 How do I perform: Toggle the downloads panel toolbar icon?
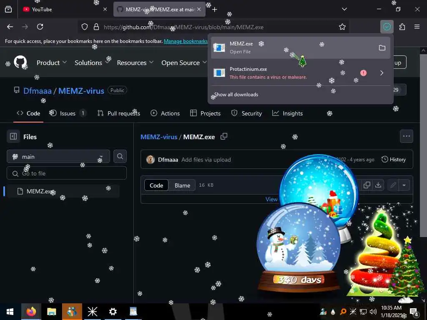point(387,27)
